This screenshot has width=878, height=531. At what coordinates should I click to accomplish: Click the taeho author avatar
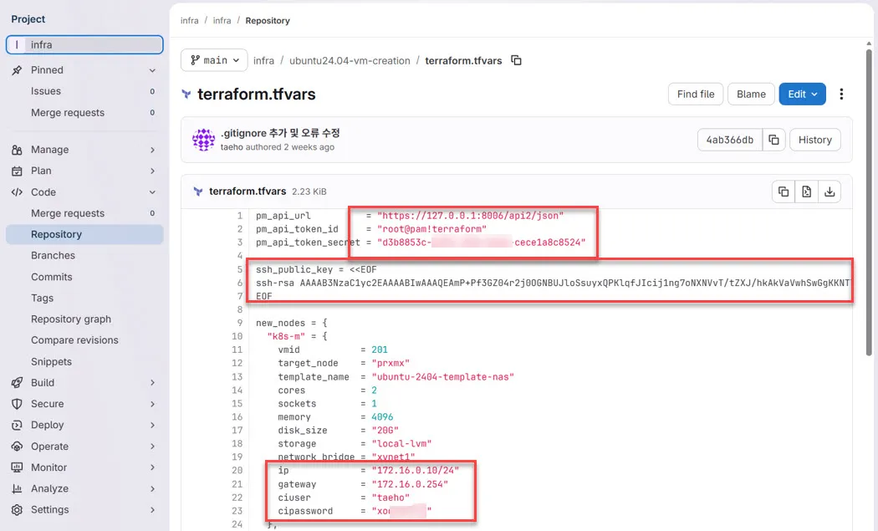coord(203,140)
